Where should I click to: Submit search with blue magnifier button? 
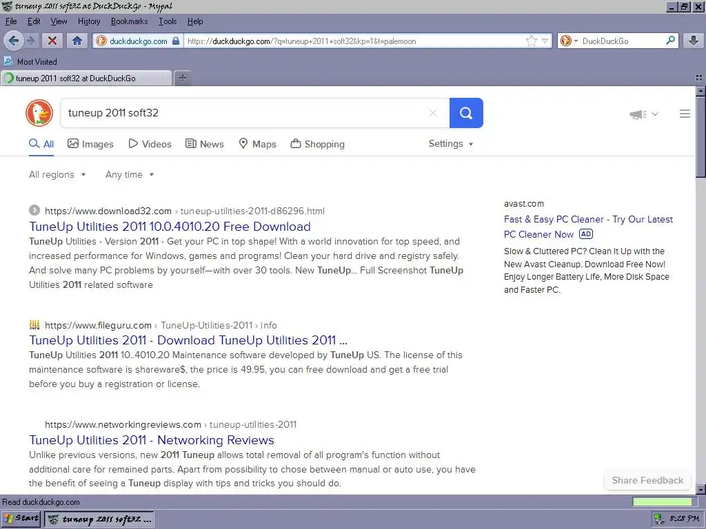[x=466, y=113]
